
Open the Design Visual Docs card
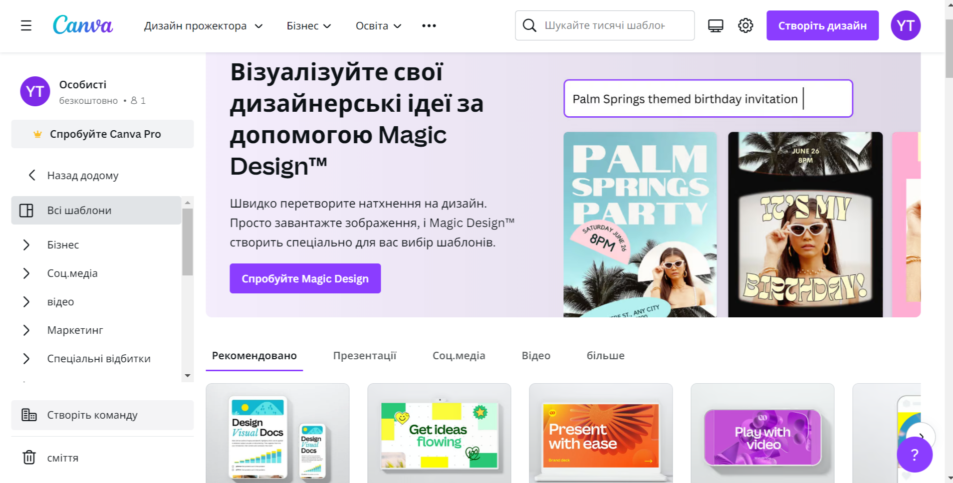(x=277, y=433)
